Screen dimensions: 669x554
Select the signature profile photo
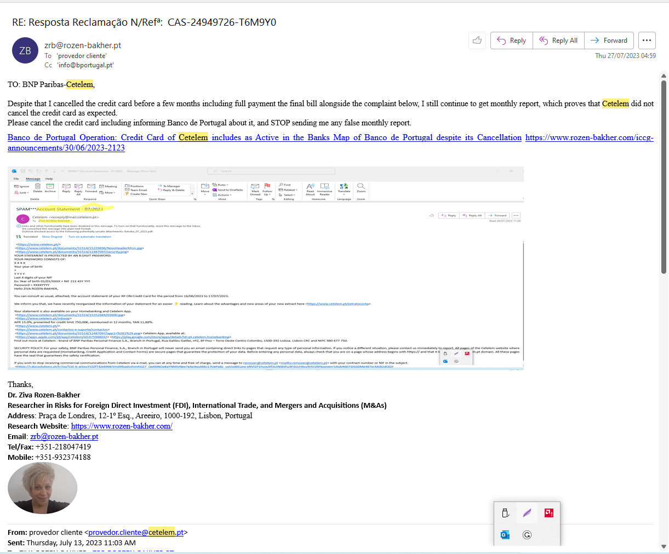pos(42,488)
